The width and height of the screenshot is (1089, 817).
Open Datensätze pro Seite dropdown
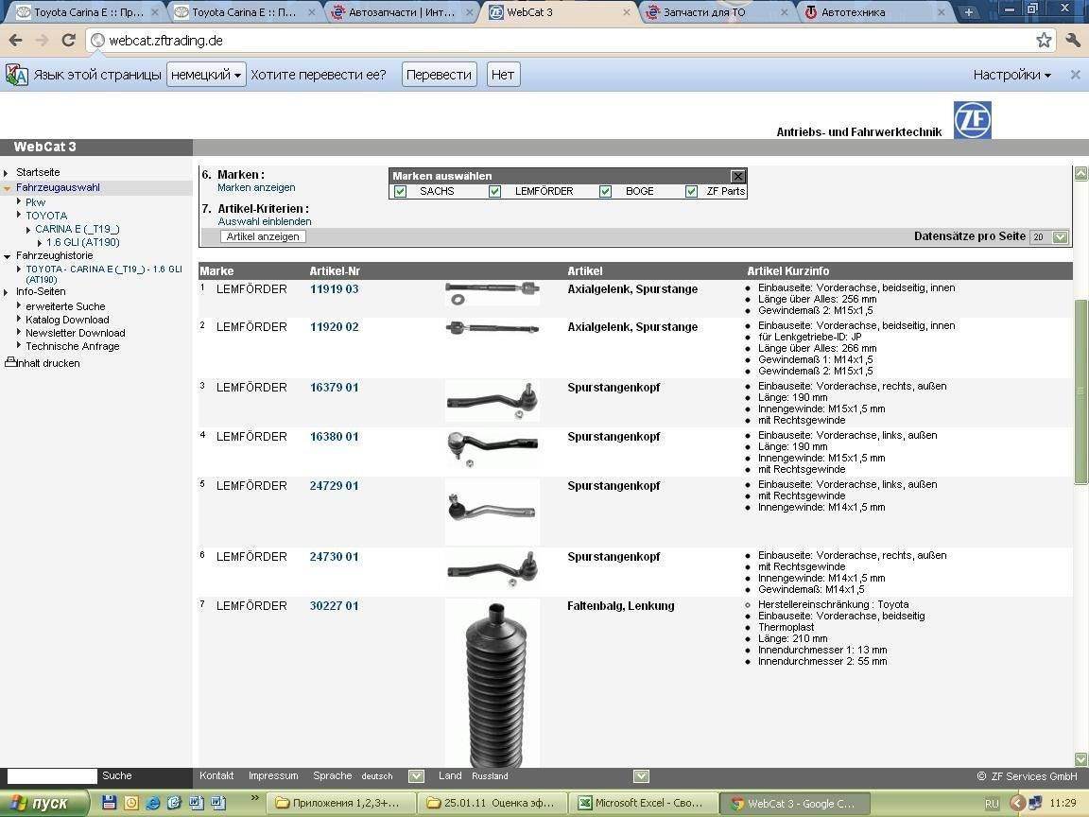1060,237
